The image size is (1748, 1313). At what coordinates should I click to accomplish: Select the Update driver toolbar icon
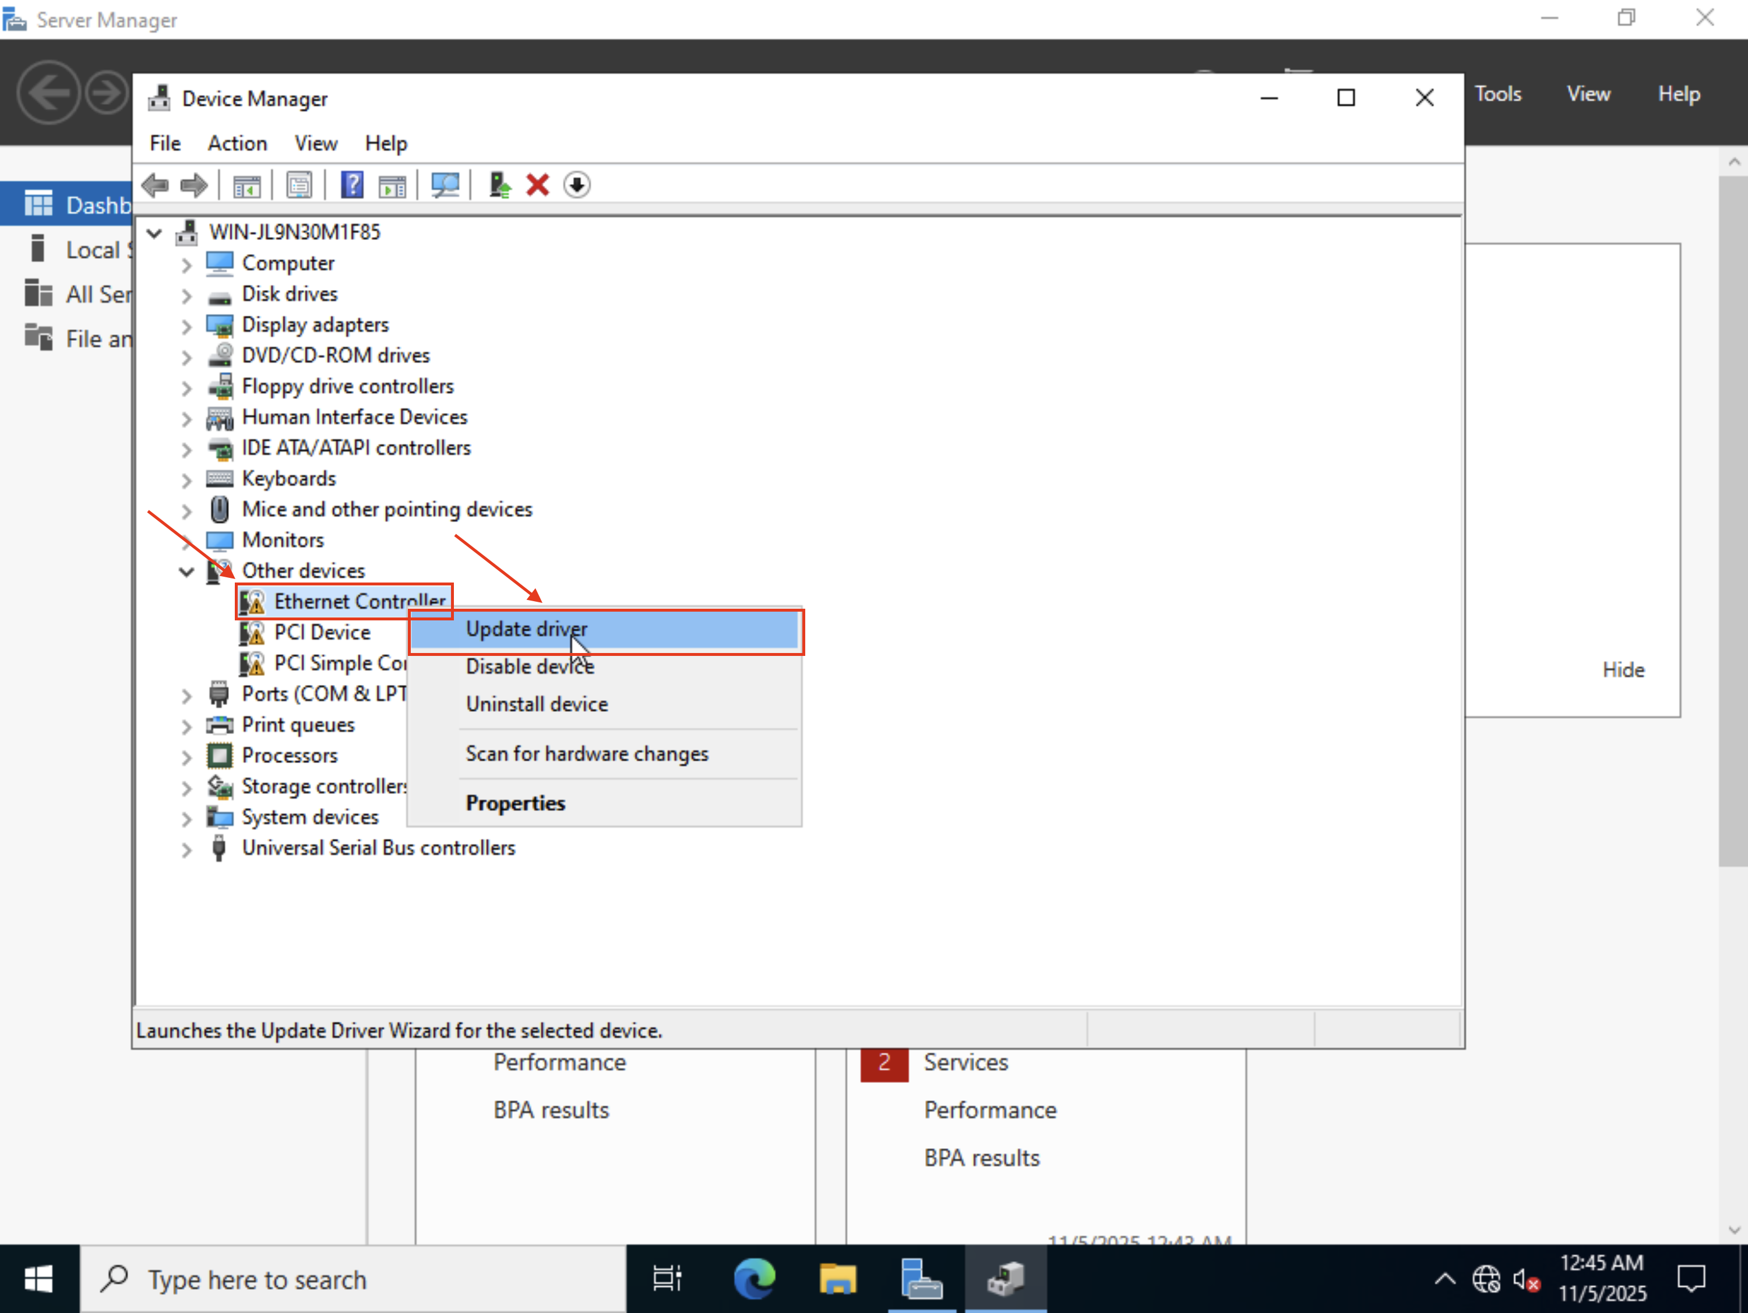click(x=499, y=185)
